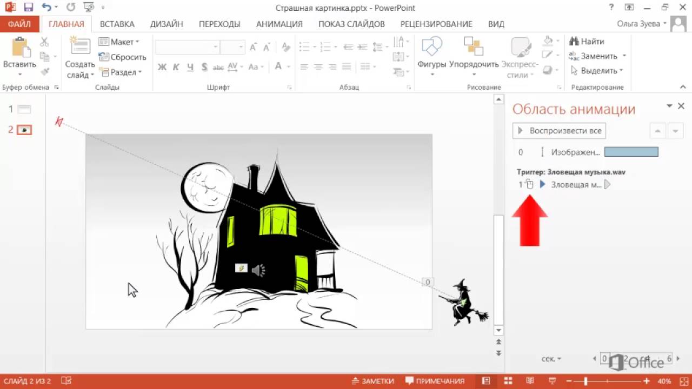Open the сек. time units dropdown
The width and height of the screenshot is (692, 389).
[x=550, y=358]
